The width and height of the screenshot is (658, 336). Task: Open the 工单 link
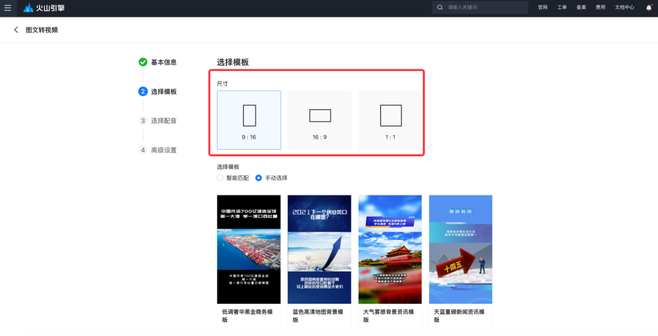[x=561, y=8]
